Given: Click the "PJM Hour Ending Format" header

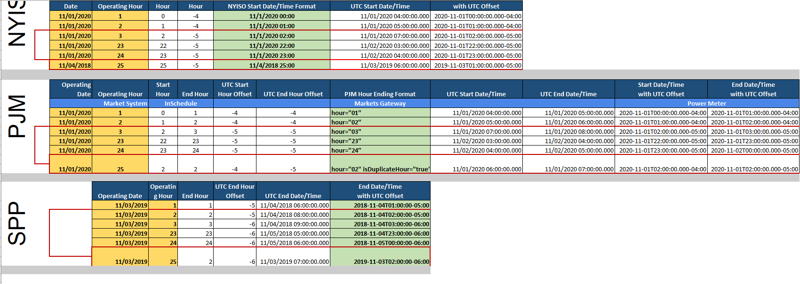Looking at the screenshot, I should [380, 89].
